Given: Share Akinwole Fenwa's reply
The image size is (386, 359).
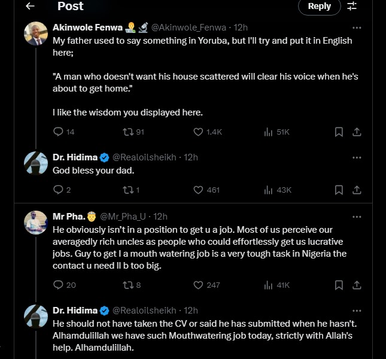Looking at the screenshot, I should click(357, 132).
